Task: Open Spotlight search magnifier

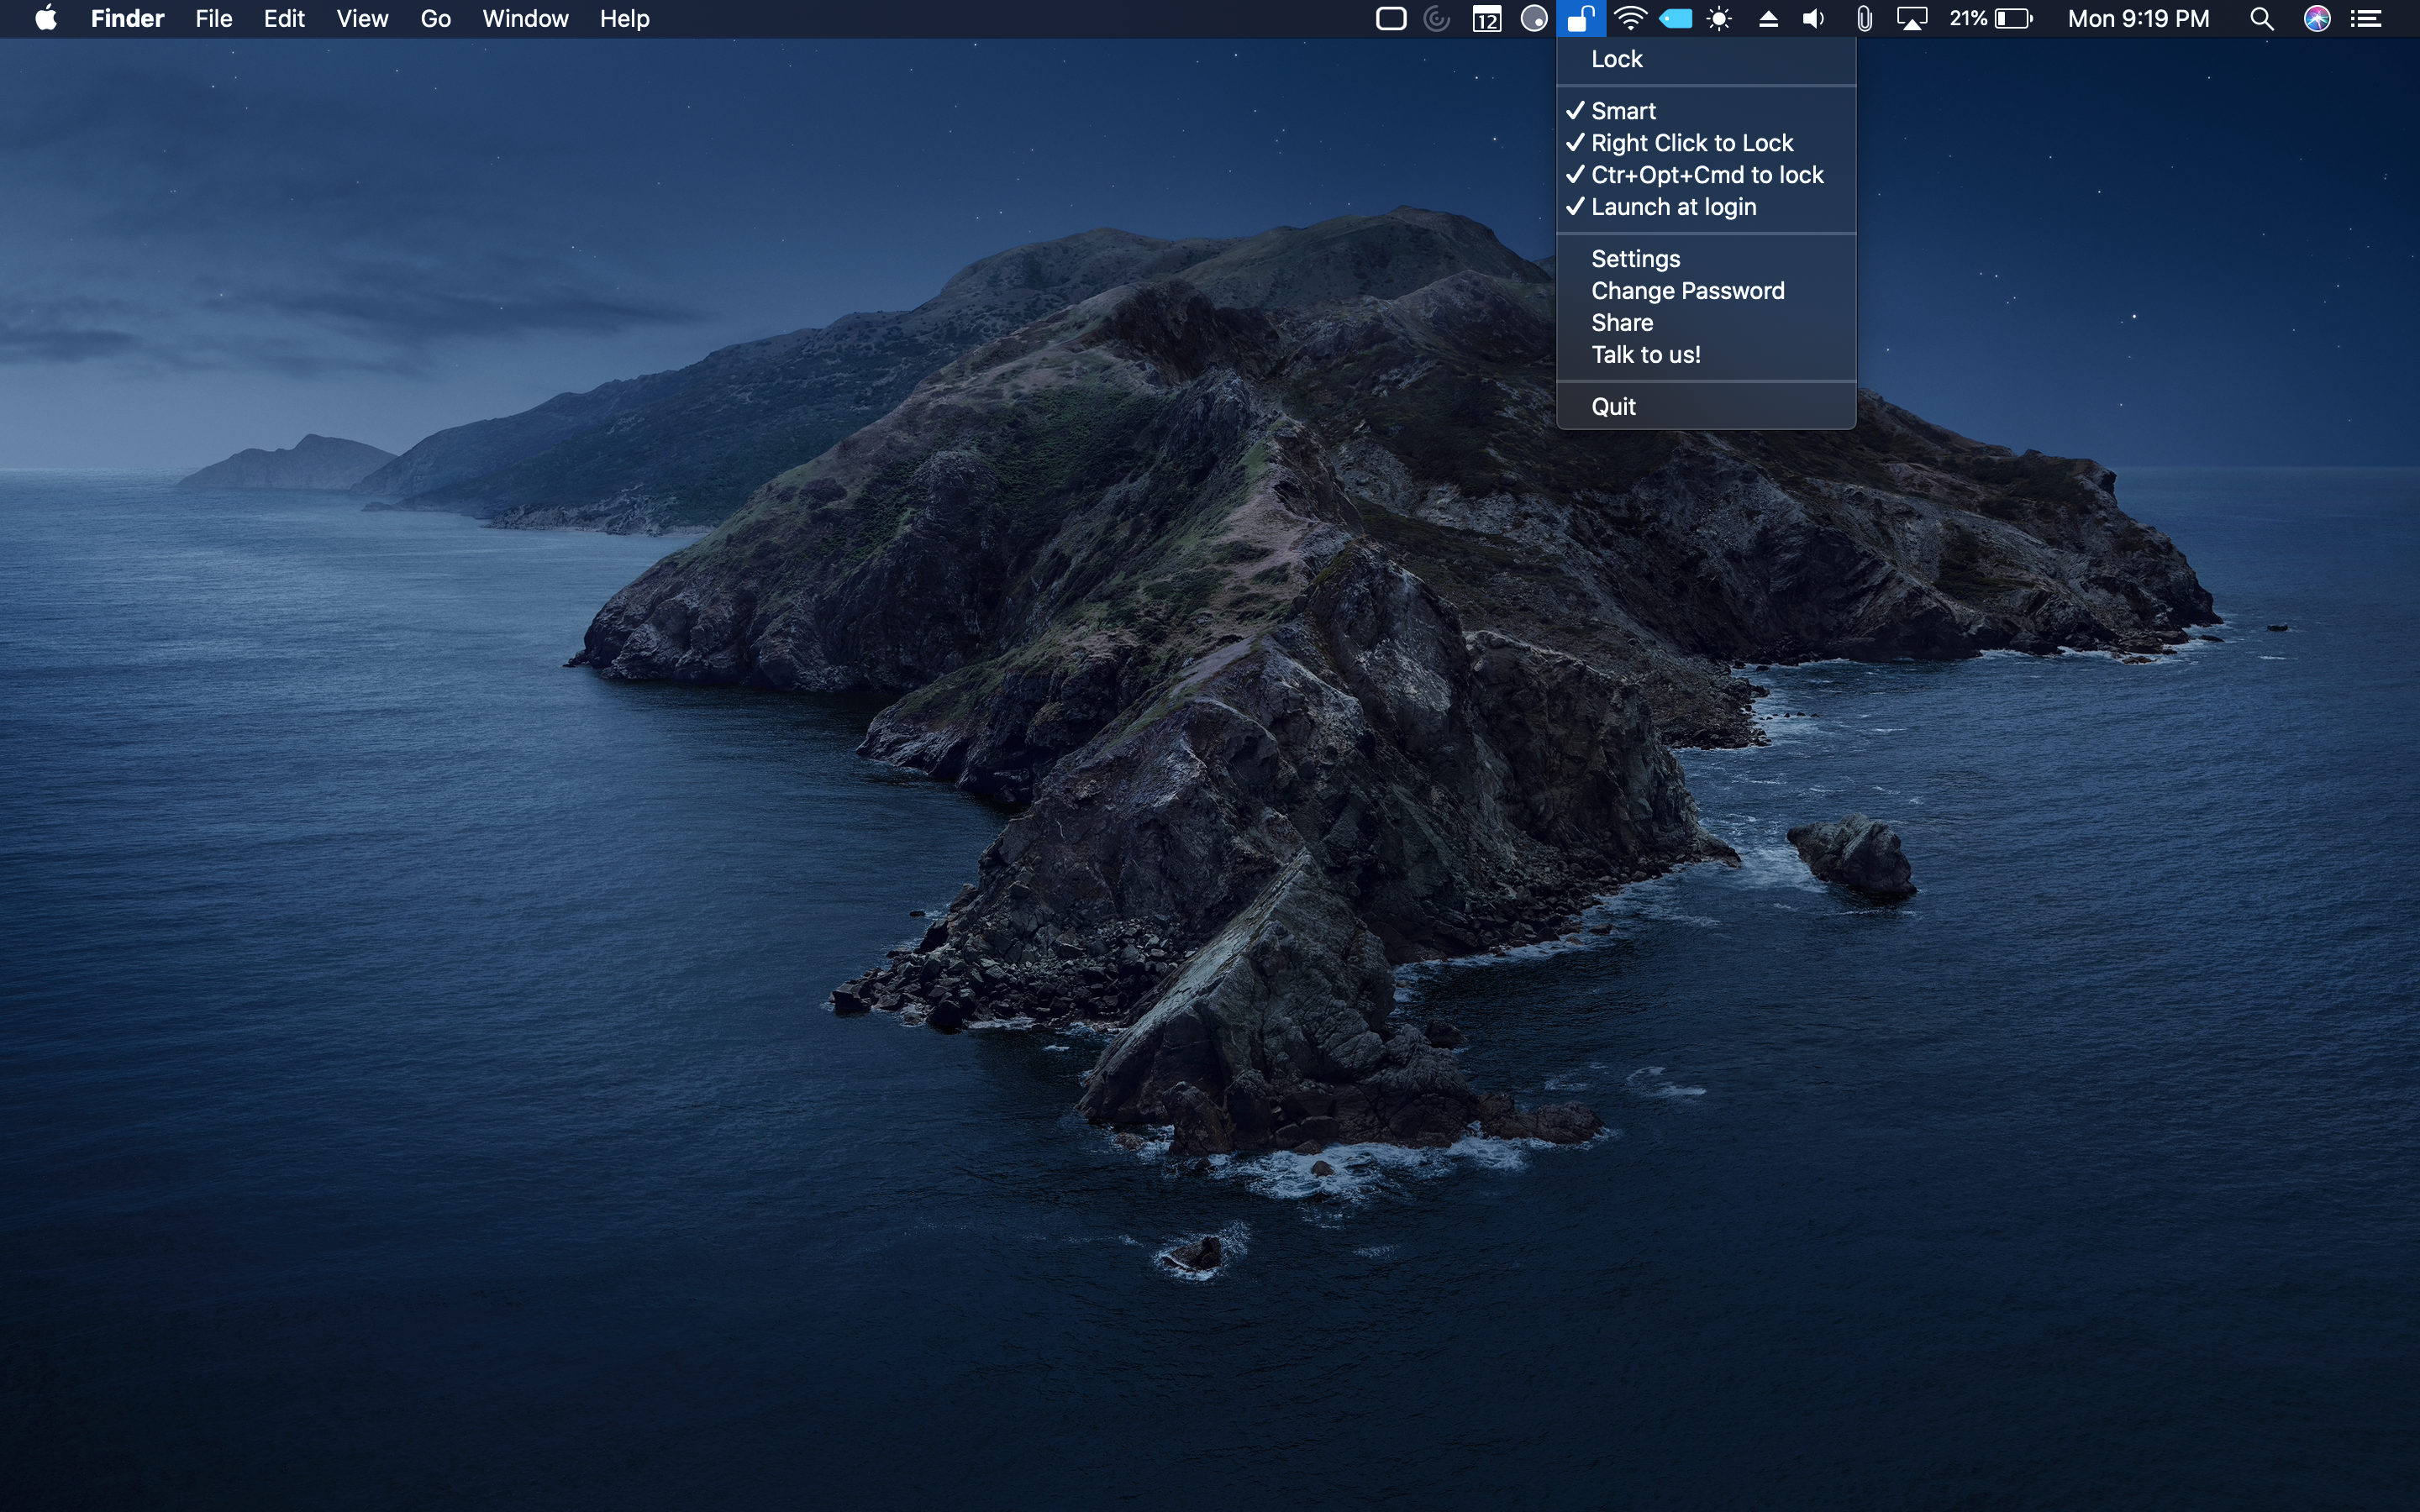Action: [x=2261, y=19]
